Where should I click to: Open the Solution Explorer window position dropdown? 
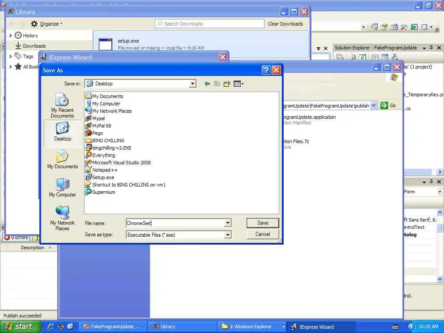point(424,48)
